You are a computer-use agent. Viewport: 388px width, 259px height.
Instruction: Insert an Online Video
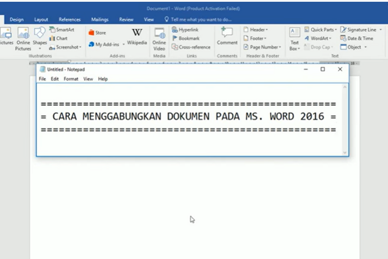pos(159,39)
